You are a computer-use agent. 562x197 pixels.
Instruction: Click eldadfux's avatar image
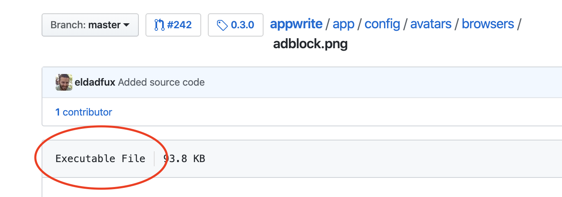[x=64, y=82]
